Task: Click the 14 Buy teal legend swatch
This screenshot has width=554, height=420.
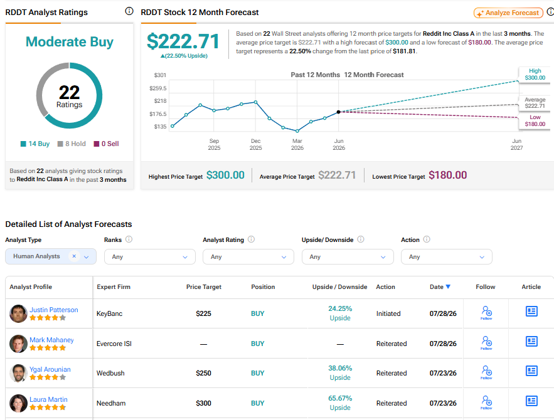Action: pyautogui.click(x=23, y=144)
